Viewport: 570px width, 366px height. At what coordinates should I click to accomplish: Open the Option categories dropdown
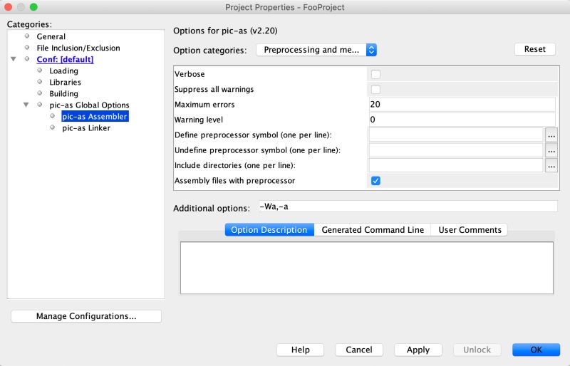[x=316, y=50]
